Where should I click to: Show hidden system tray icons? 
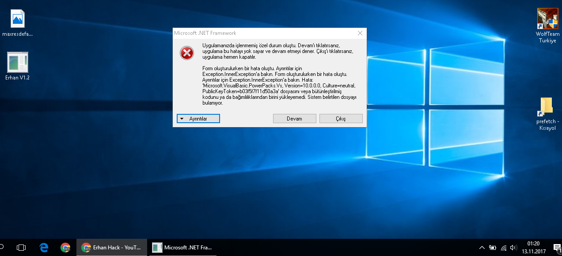point(482,248)
